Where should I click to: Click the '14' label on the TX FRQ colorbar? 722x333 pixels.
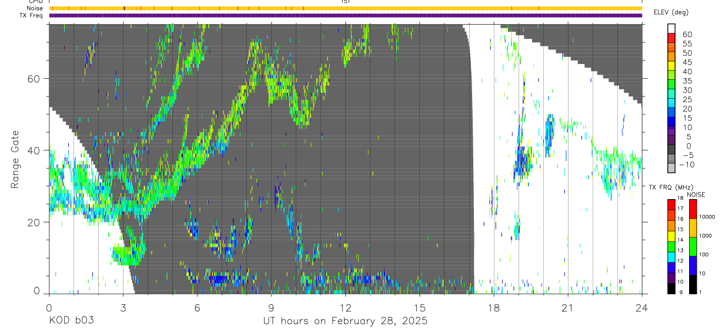[680, 240]
